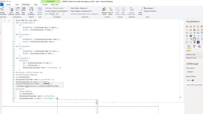This screenshot has height=114, width=203.
Task: Select the stacked bar chart visual icon
Action: pyautogui.click(x=187, y=27)
